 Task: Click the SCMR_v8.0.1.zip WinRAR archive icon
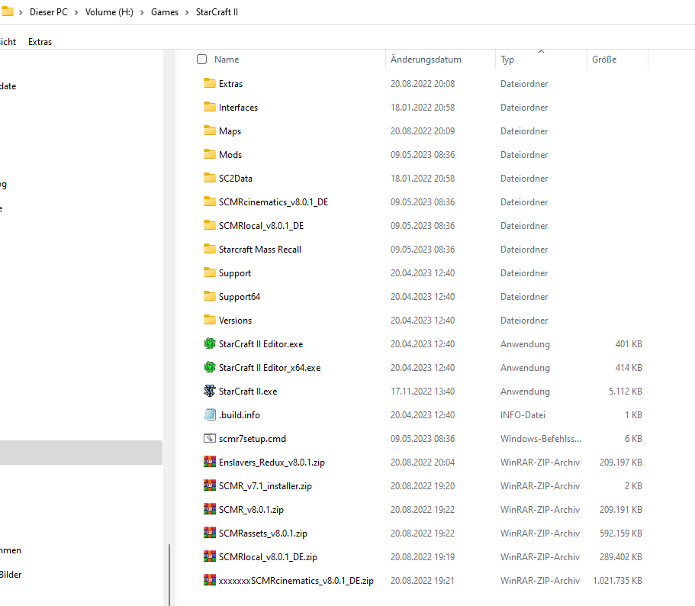pyautogui.click(x=209, y=509)
